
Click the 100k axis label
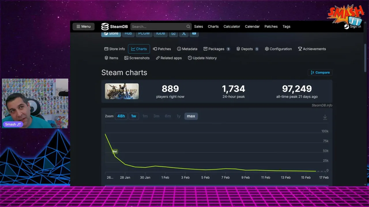click(x=325, y=131)
